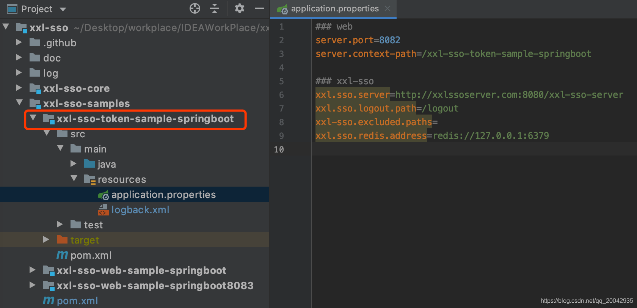Collapse the xxl-sso root project

click(6, 27)
